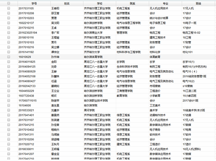Click the ID cell 1607720438
The width and height of the screenshot is (216, 161).
[x=26, y=96]
